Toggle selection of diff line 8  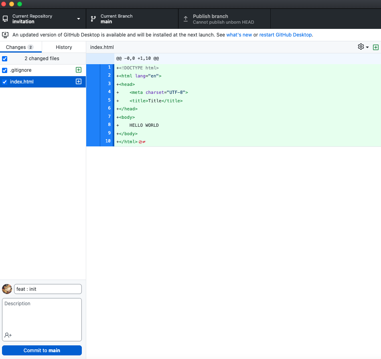tap(100, 125)
